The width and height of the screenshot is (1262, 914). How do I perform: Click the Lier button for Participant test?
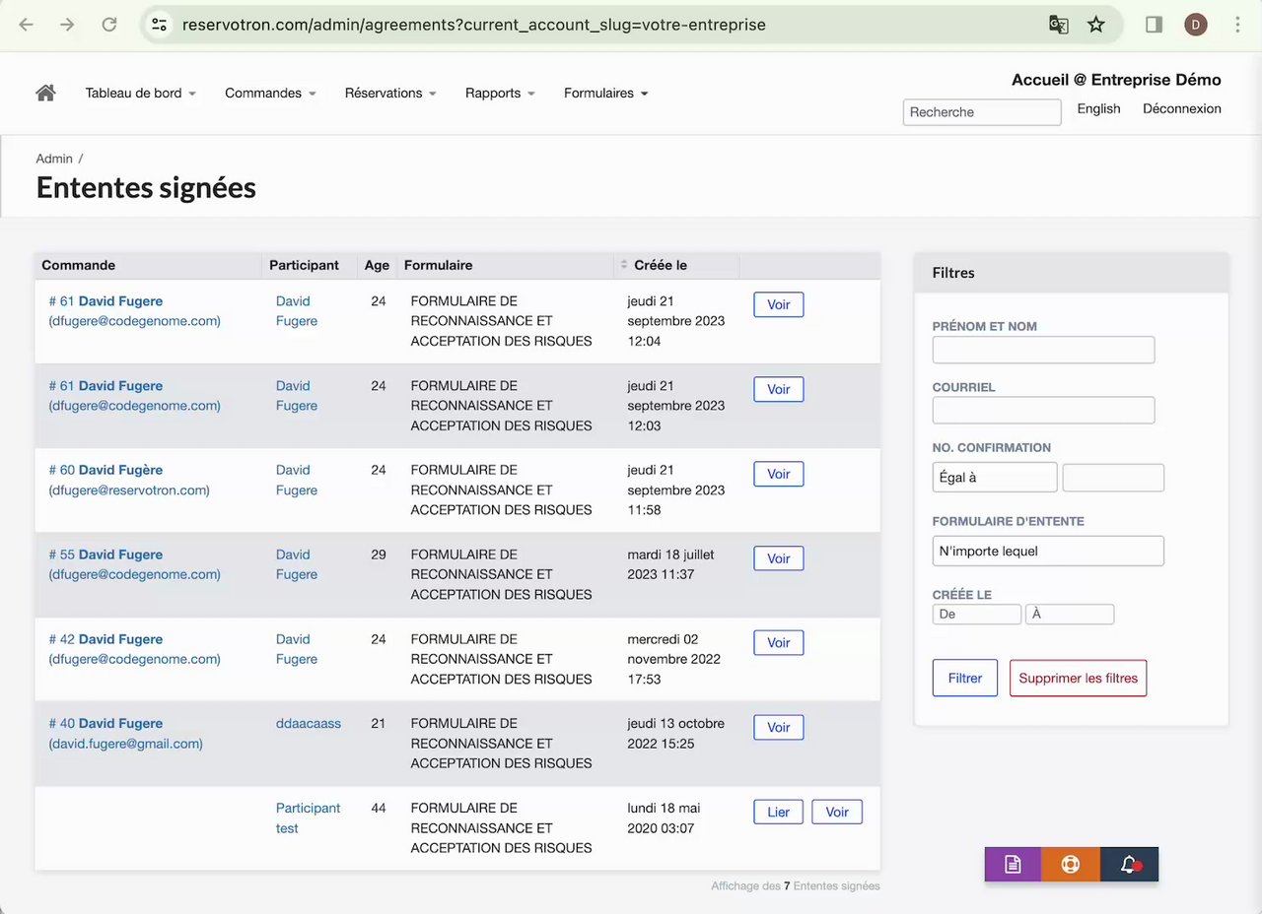778,813
